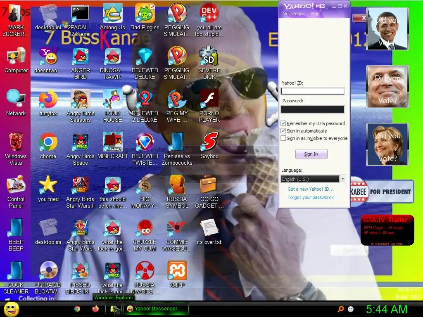
Task: Click the 5:44 AM taskbar clock
Action: point(387,309)
